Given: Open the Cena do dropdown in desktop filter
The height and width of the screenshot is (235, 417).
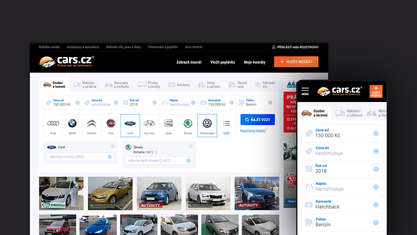Looking at the screenshot, I should (x=101, y=103).
